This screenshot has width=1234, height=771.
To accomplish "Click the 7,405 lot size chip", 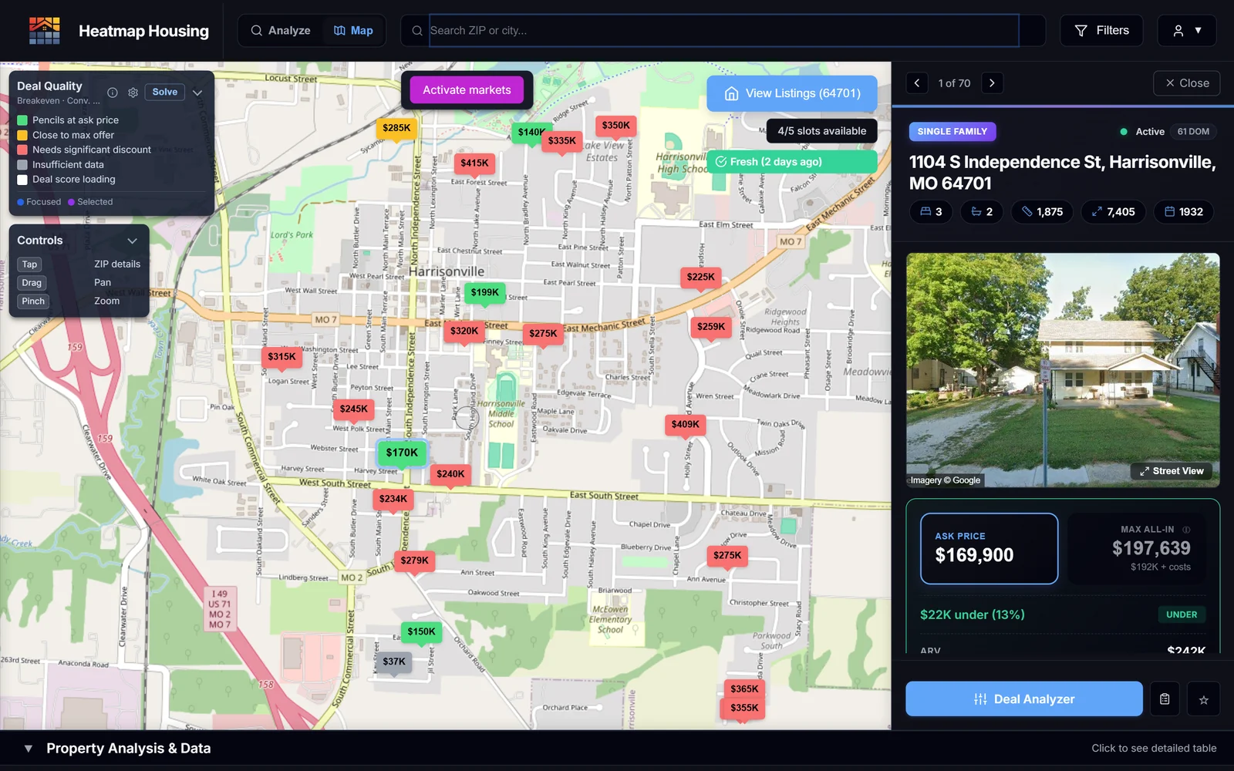I will tap(1113, 212).
